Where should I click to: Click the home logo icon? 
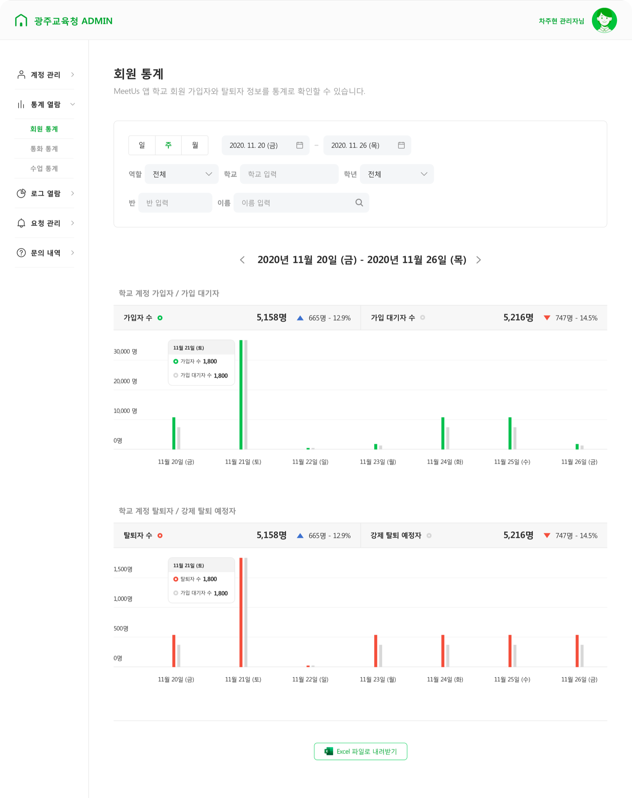tap(21, 20)
